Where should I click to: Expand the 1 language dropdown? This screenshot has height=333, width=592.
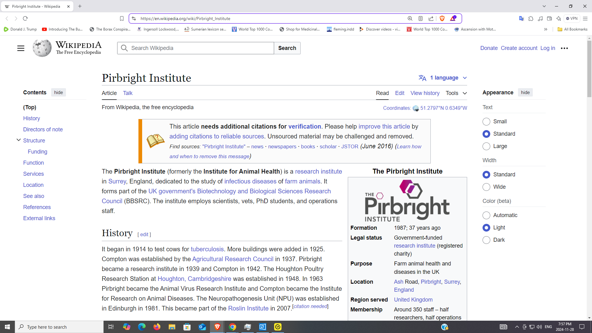443,78
